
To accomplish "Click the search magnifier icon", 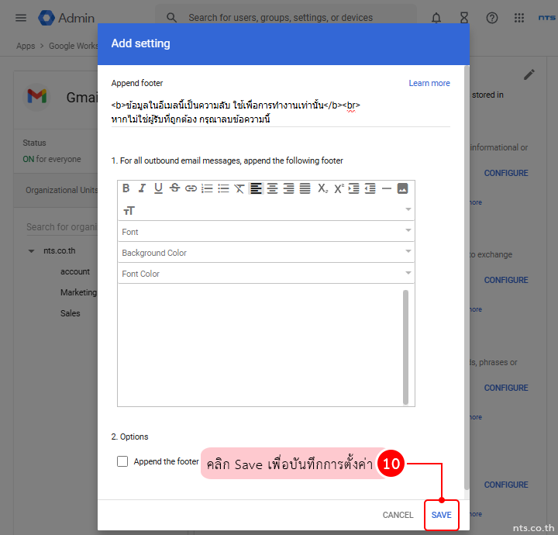I will click(x=172, y=17).
